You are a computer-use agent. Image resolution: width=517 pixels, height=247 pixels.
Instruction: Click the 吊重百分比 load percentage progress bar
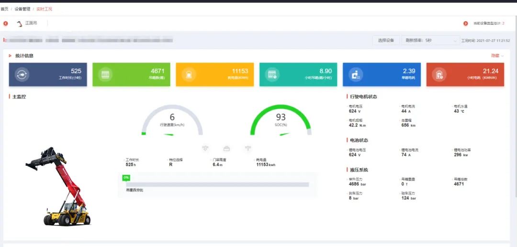point(217,184)
